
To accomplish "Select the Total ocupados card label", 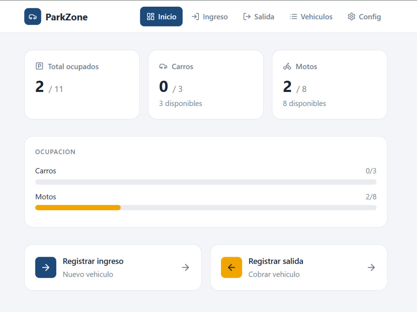I will coord(73,66).
